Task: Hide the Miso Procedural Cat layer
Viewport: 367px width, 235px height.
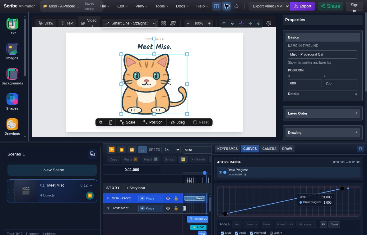Action: click(x=168, y=198)
